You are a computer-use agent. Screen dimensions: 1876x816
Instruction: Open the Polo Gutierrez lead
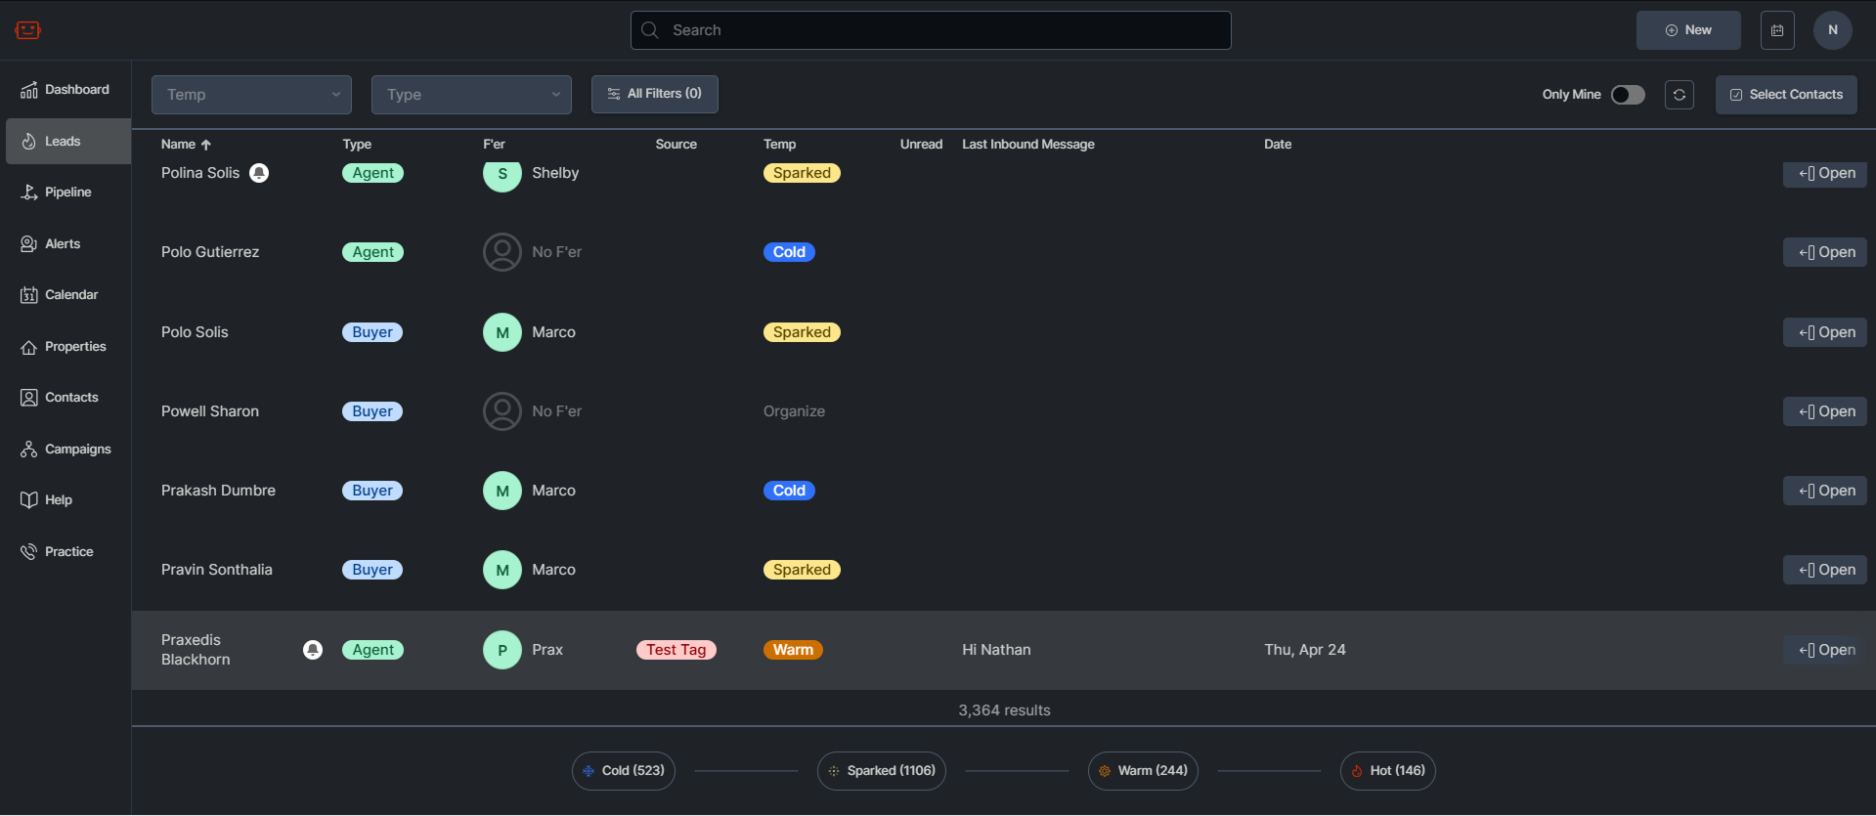(x=1824, y=252)
